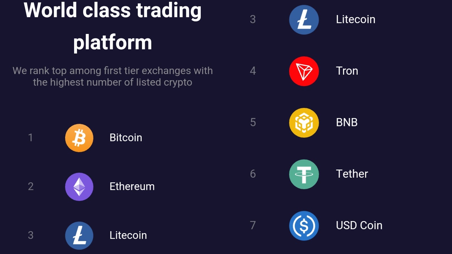Click the orange Bitcoin logo icon

tap(79, 138)
